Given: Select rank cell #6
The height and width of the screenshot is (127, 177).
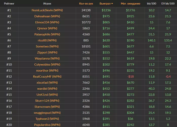Looking at the screenshot, I should (9, 40).
